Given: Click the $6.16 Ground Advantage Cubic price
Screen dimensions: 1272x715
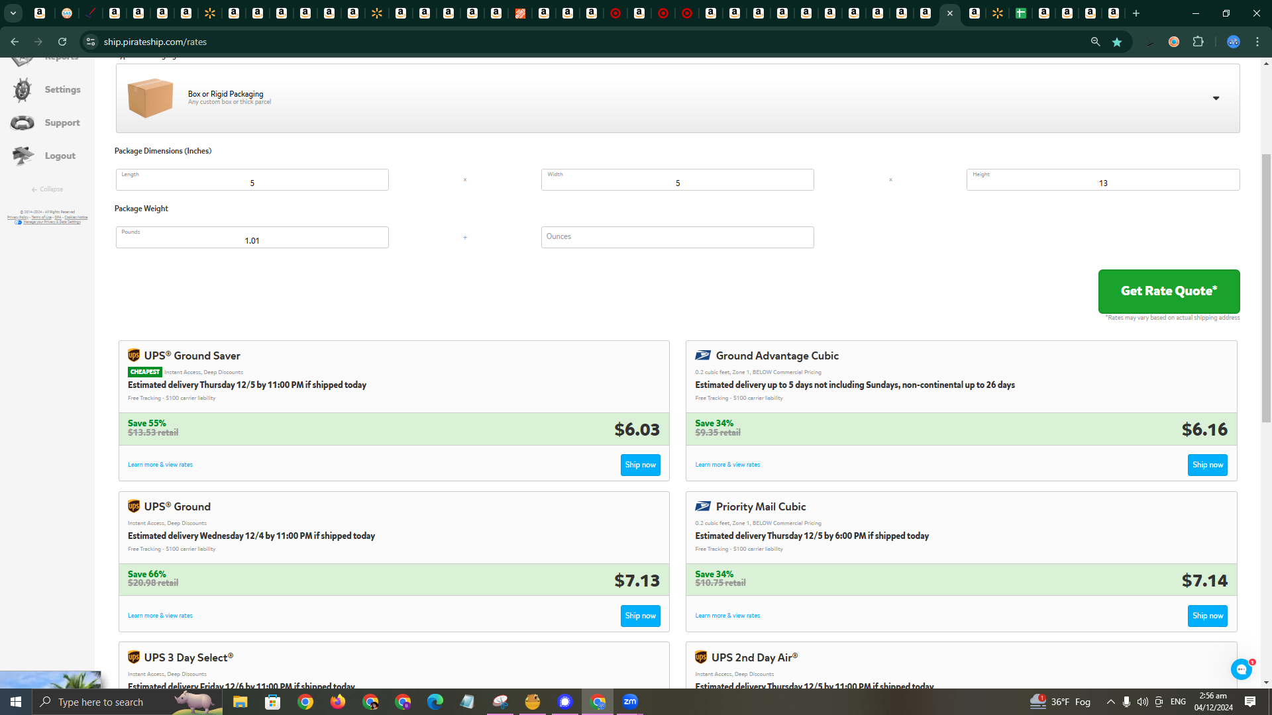Looking at the screenshot, I should pos(1204,430).
